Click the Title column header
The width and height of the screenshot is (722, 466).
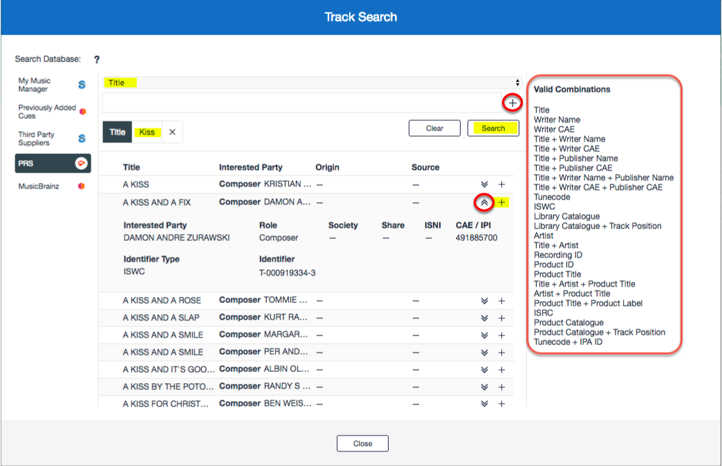coord(131,167)
